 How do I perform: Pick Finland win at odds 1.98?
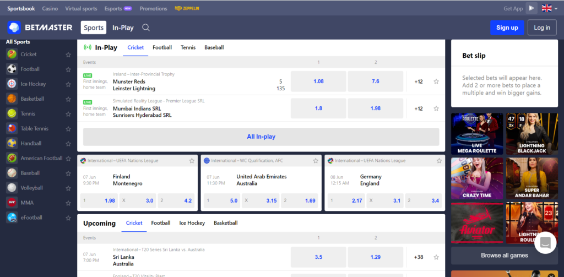tap(99, 201)
